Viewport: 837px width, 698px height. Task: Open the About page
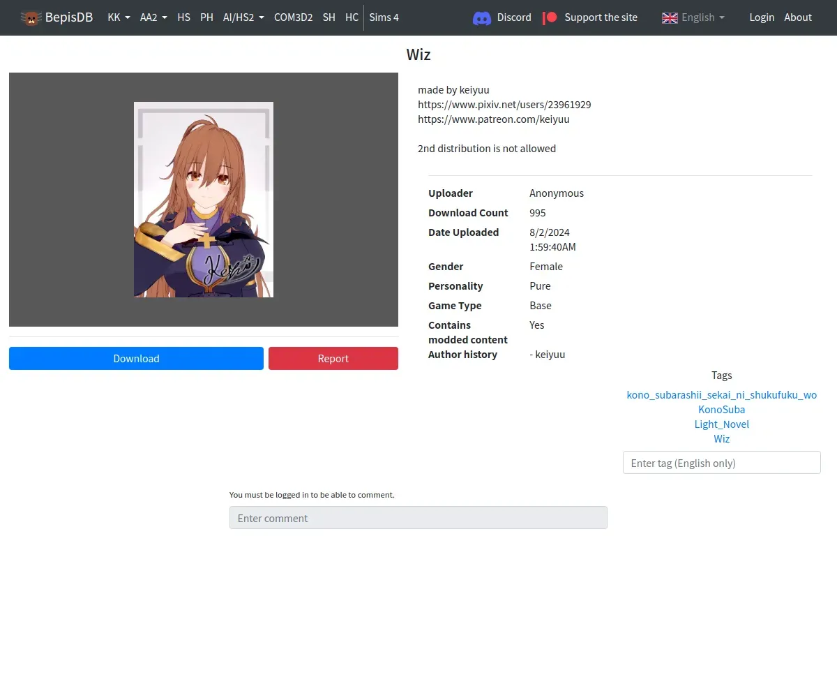click(798, 17)
